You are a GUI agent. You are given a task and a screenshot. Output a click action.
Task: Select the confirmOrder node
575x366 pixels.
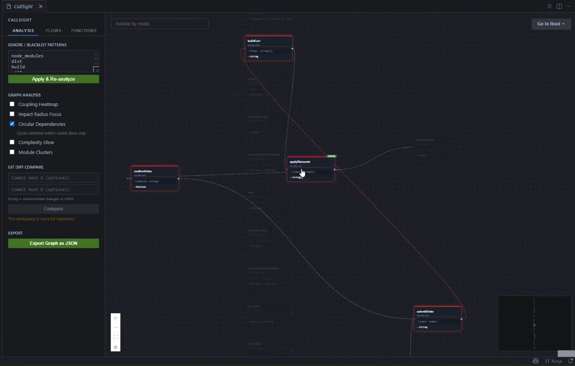(x=155, y=178)
